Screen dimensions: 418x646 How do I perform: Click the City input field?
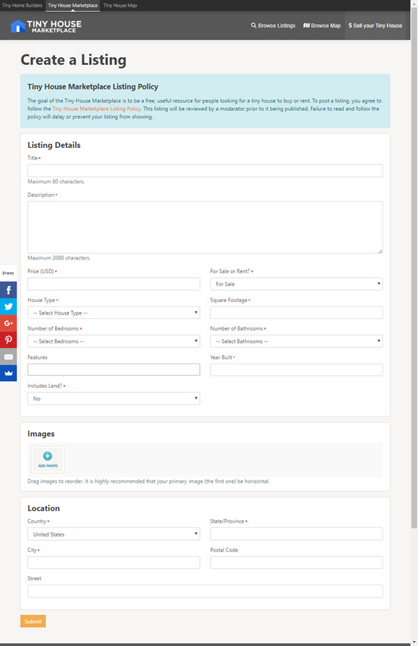click(114, 562)
